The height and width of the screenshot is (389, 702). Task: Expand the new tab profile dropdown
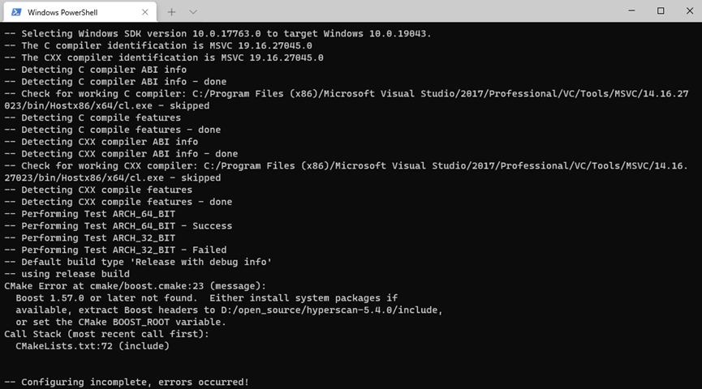(x=193, y=12)
